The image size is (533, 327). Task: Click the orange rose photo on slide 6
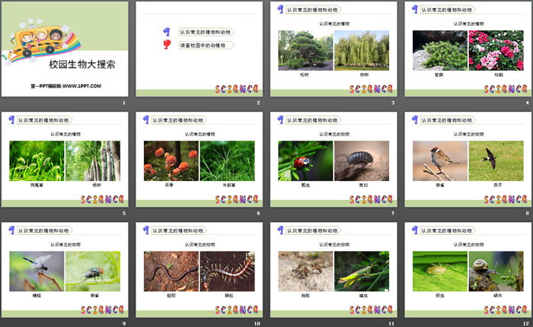171,161
